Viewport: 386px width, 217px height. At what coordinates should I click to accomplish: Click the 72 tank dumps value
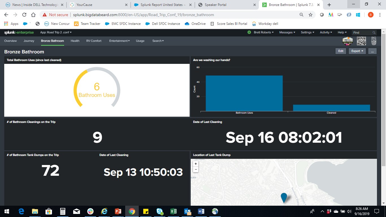click(51, 170)
